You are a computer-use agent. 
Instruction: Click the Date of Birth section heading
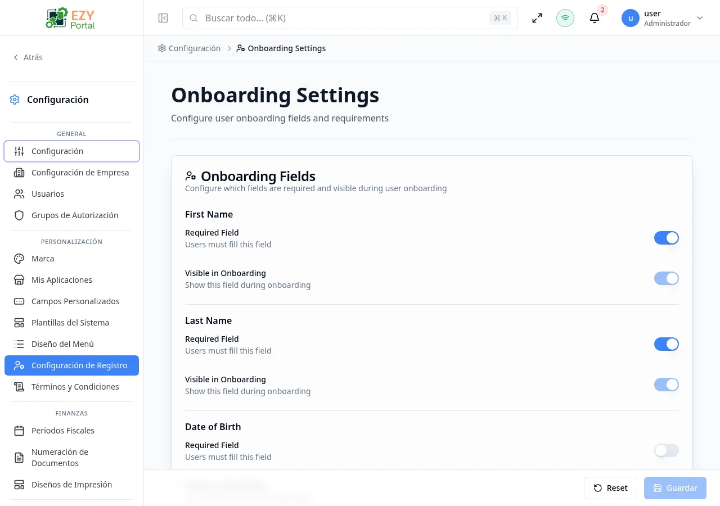213,427
